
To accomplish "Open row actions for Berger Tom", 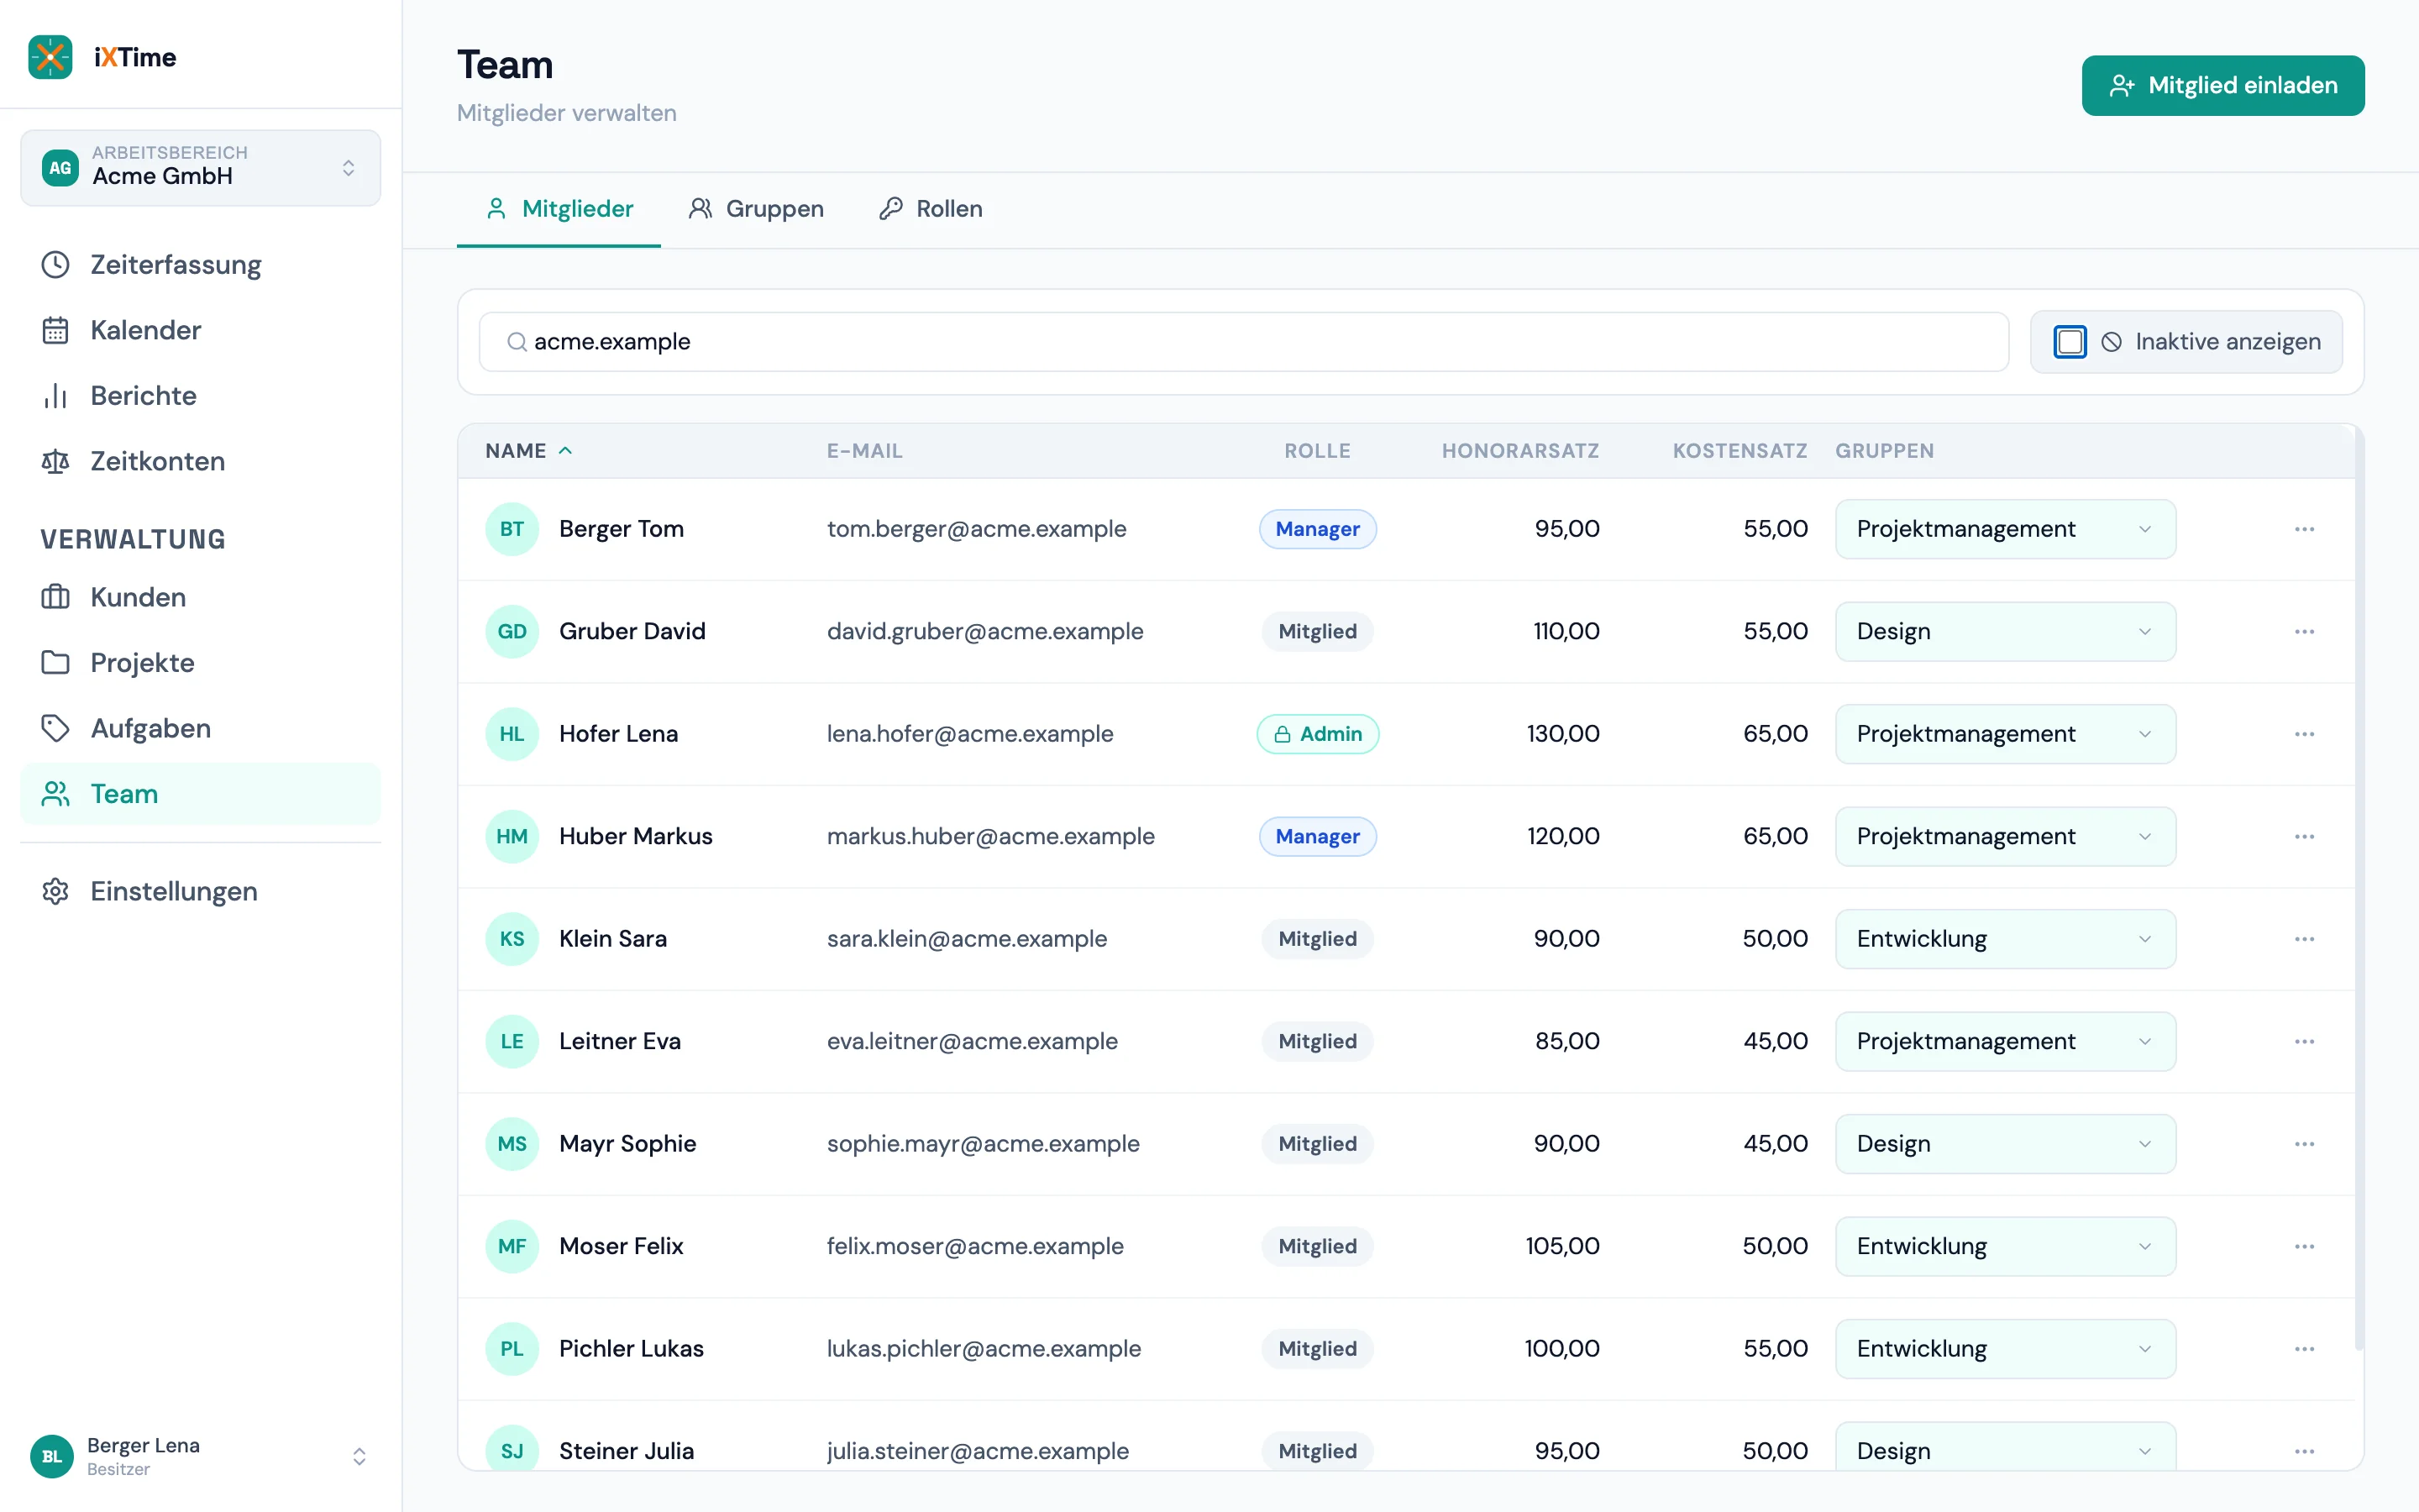I will [x=2304, y=529].
